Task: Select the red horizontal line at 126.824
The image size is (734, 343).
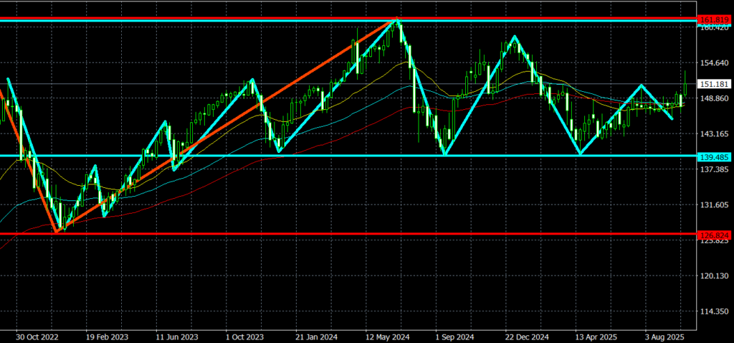Action: 358,234
